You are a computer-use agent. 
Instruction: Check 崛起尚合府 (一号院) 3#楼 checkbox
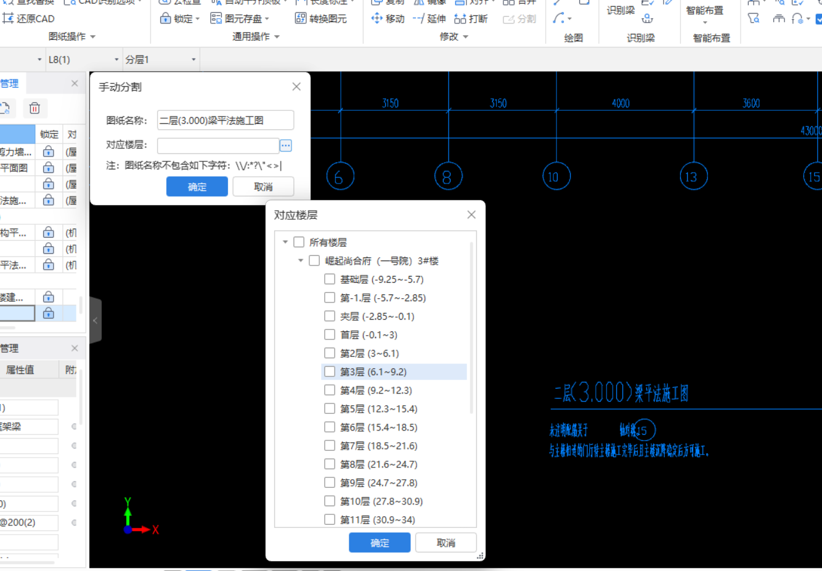coord(314,261)
